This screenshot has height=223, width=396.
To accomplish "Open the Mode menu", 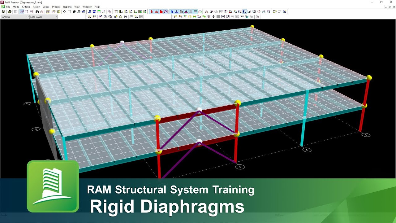I will [16, 7].
